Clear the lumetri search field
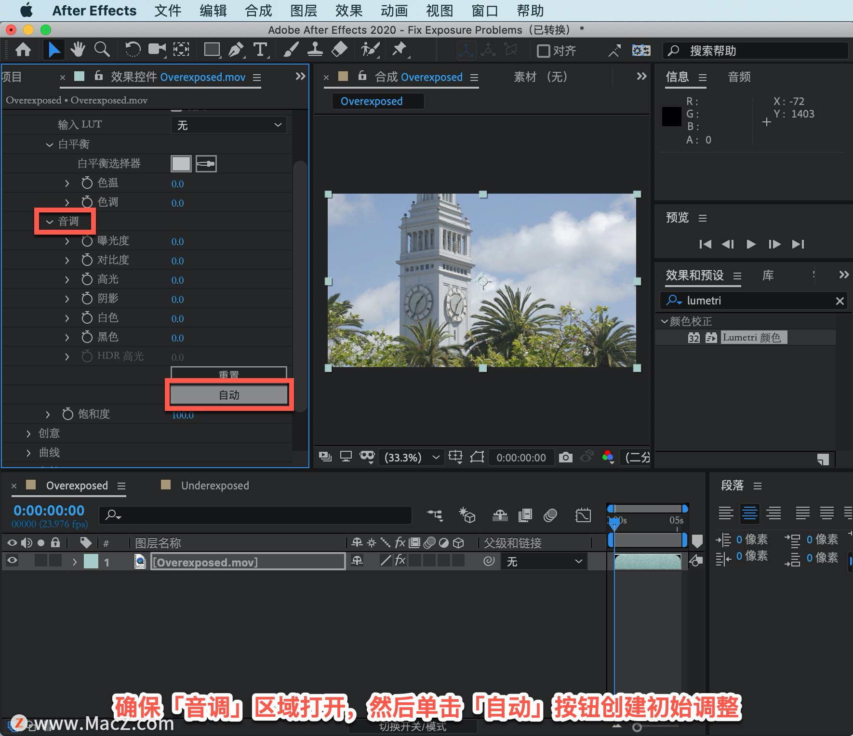Screen dimensions: 853x736 tap(840, 301)
